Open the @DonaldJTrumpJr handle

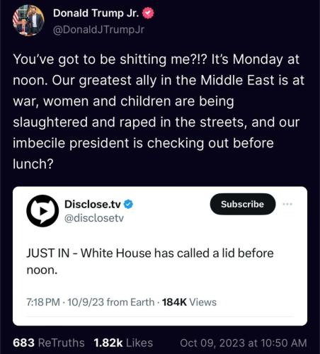click(x=98, y=30)
